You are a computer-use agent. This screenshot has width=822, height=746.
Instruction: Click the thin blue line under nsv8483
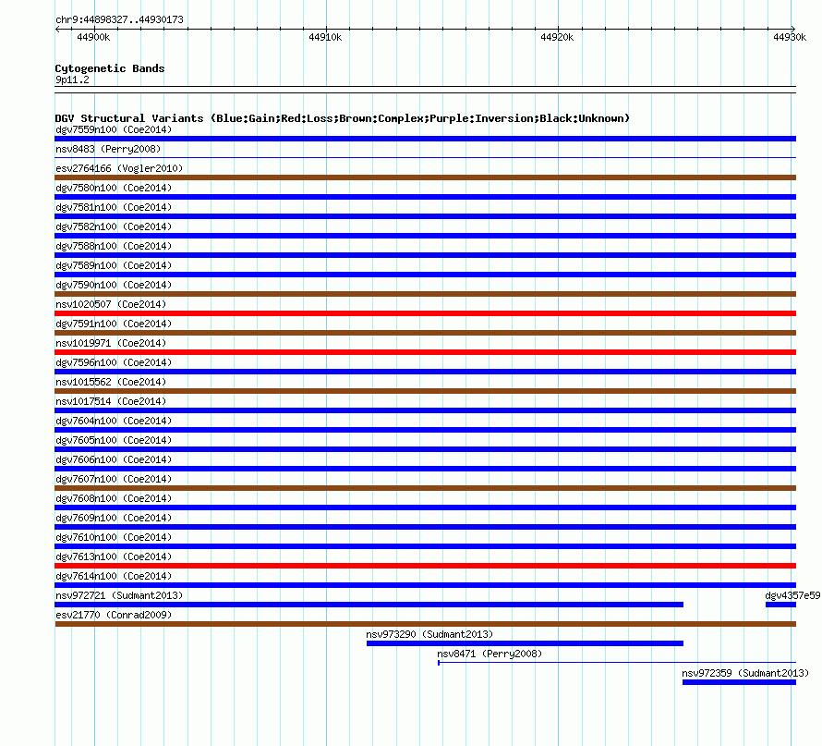coord(425,157)
